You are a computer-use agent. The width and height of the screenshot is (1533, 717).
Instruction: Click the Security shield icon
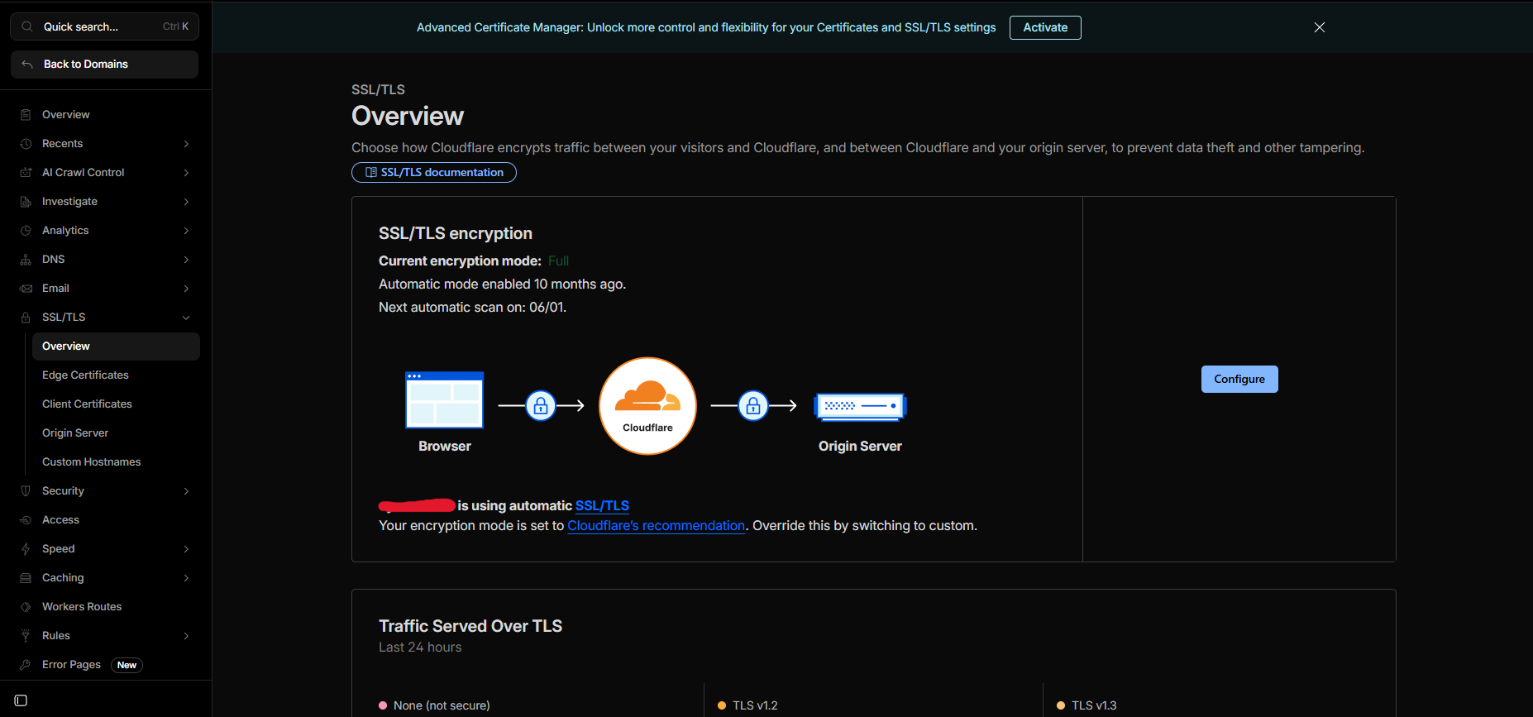coord(26,491)
